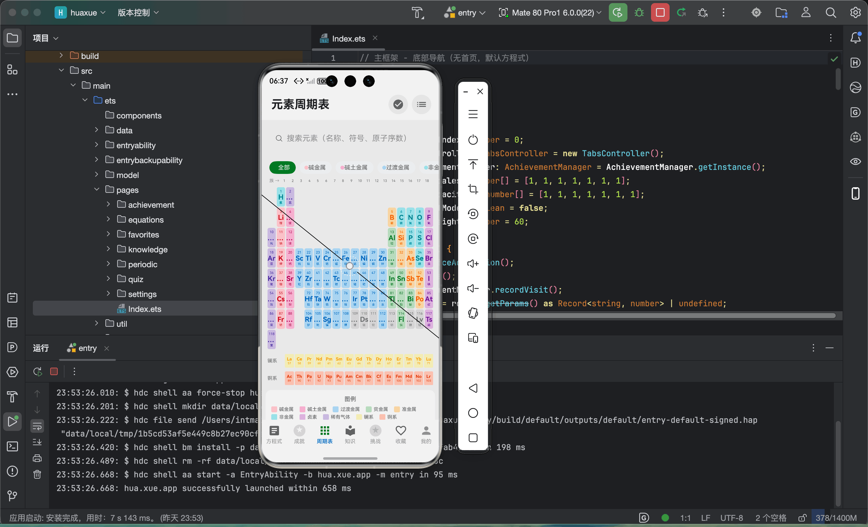Toggle list view in periodic table header
Viewport: 868px width, 527px height.
pos(421,104)
